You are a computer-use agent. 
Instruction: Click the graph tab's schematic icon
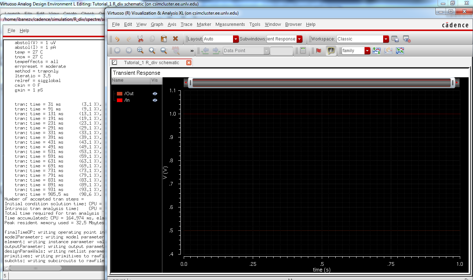(x=114, y=63)
